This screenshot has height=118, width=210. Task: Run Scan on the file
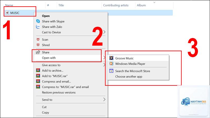pyautogui.click(x=45, y=40)
